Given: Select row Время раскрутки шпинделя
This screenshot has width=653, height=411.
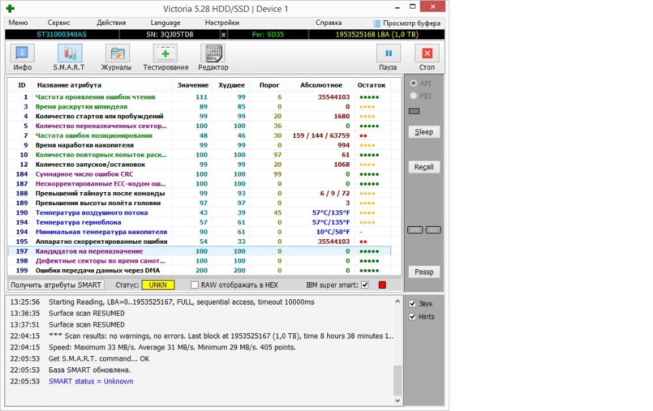Looking at the screenshot, I should pos(199,107).
